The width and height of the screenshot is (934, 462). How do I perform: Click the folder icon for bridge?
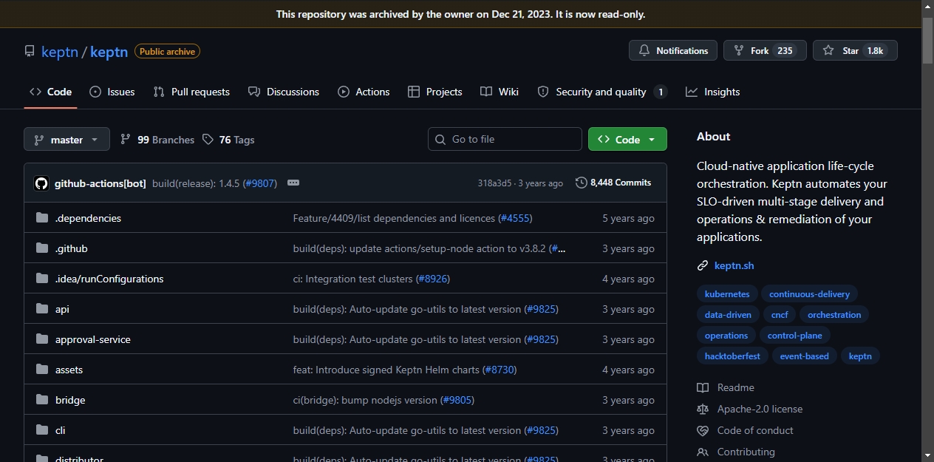[42, 400]
